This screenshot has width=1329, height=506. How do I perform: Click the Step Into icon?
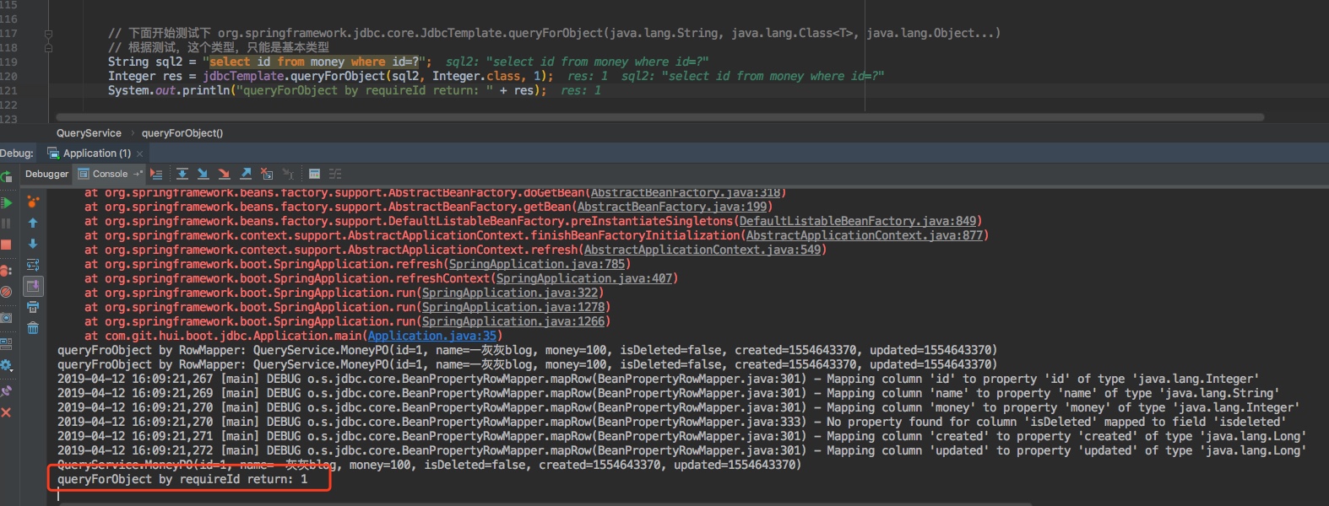coord(203,174)
